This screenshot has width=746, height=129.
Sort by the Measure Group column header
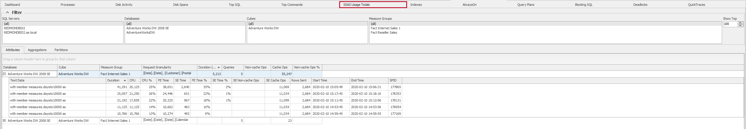click(x=121, y=67)
